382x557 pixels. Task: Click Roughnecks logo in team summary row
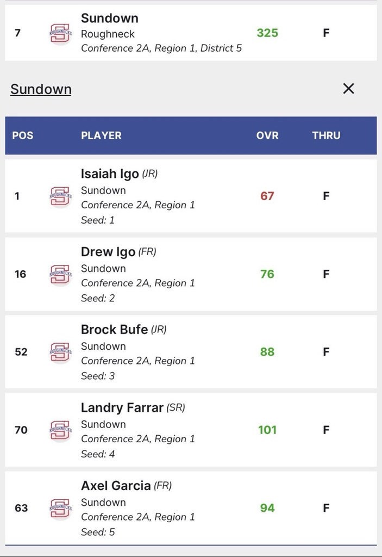pyautogui.click(x=60, y=33)
